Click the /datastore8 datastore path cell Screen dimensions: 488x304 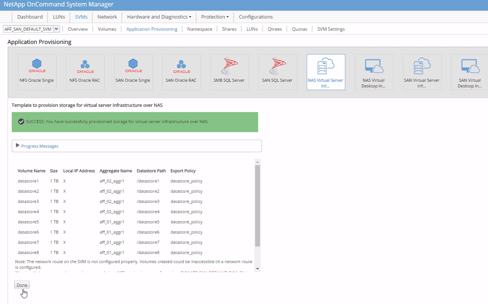(x=148, y=253)
